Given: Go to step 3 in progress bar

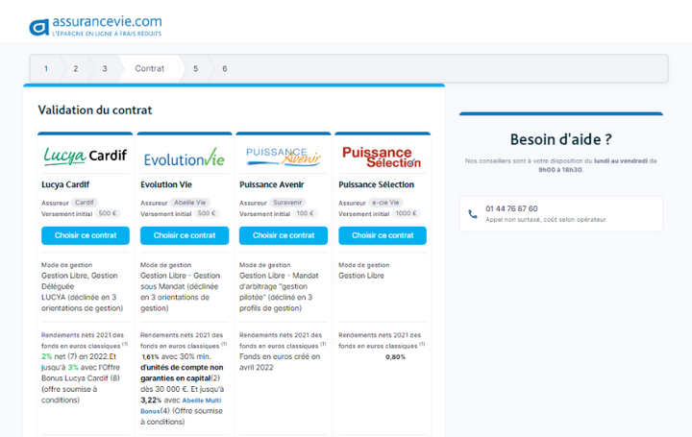Looking at the screenshot, I should [x=105, y=69].
